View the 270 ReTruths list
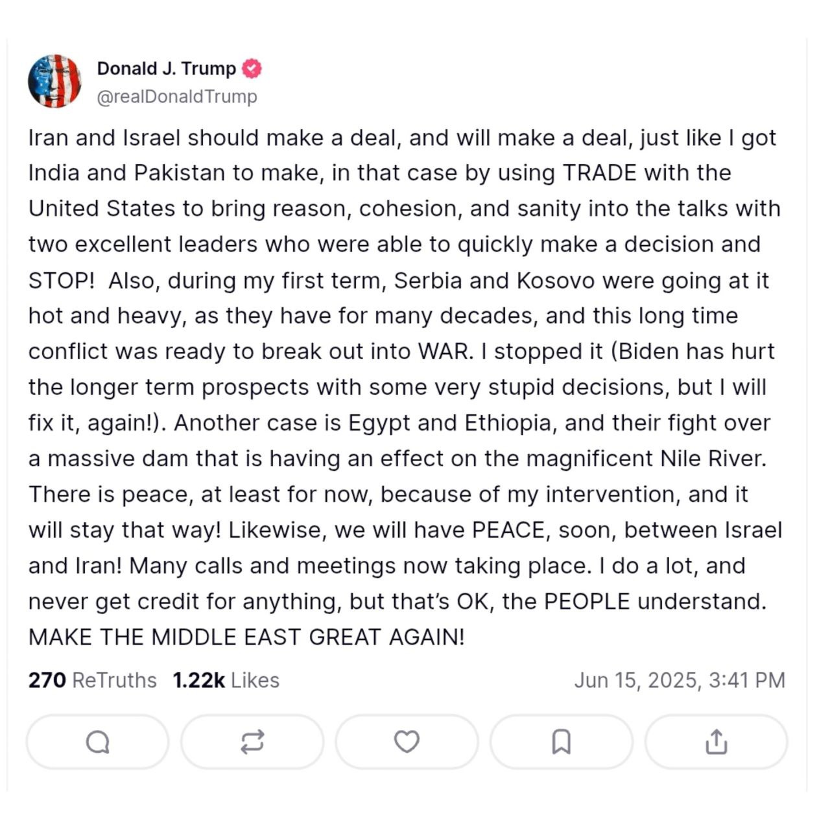The width and height of the screenshot is (830, 830). coord(92,680)
